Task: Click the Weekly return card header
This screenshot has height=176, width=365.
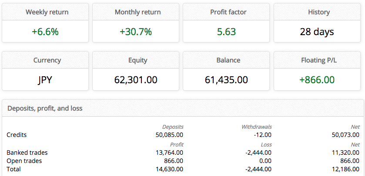Action: (47, 12)
